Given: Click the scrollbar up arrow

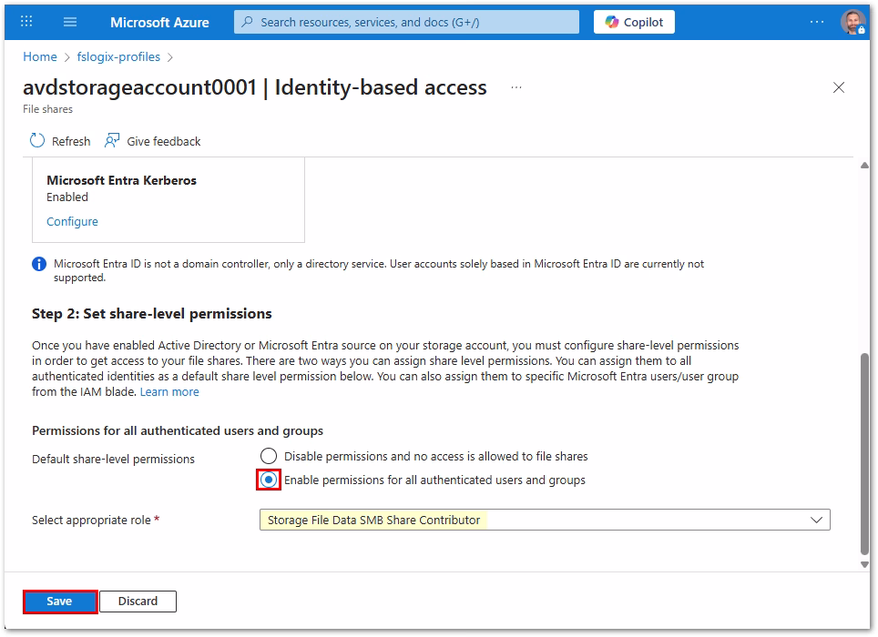Looking at the screenshot, I should coord(864,166).
